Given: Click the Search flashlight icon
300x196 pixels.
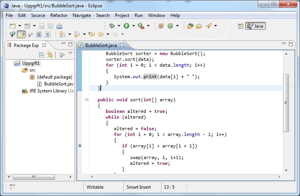Looking at the screenshot, I should click(x=208, y=26).
